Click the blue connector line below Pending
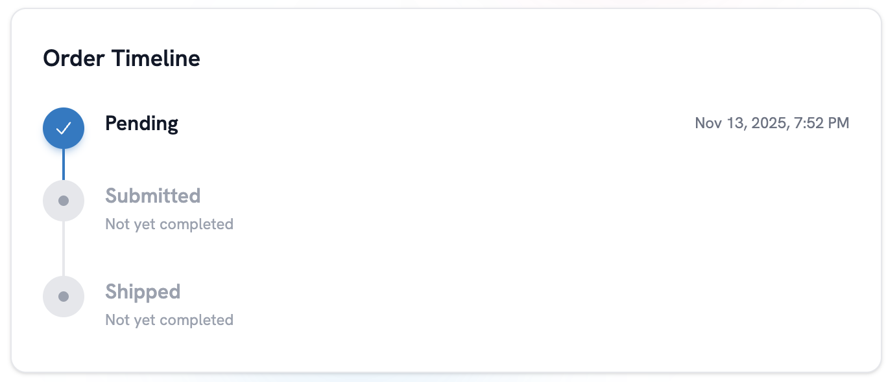Viewport: 886px width, 382px height. point(64,164)
